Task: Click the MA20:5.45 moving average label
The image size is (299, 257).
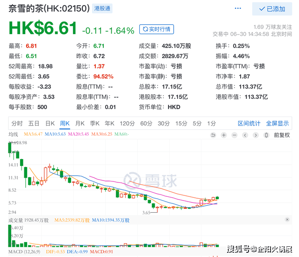Action: pyautogui.click(x=78, y=134)
